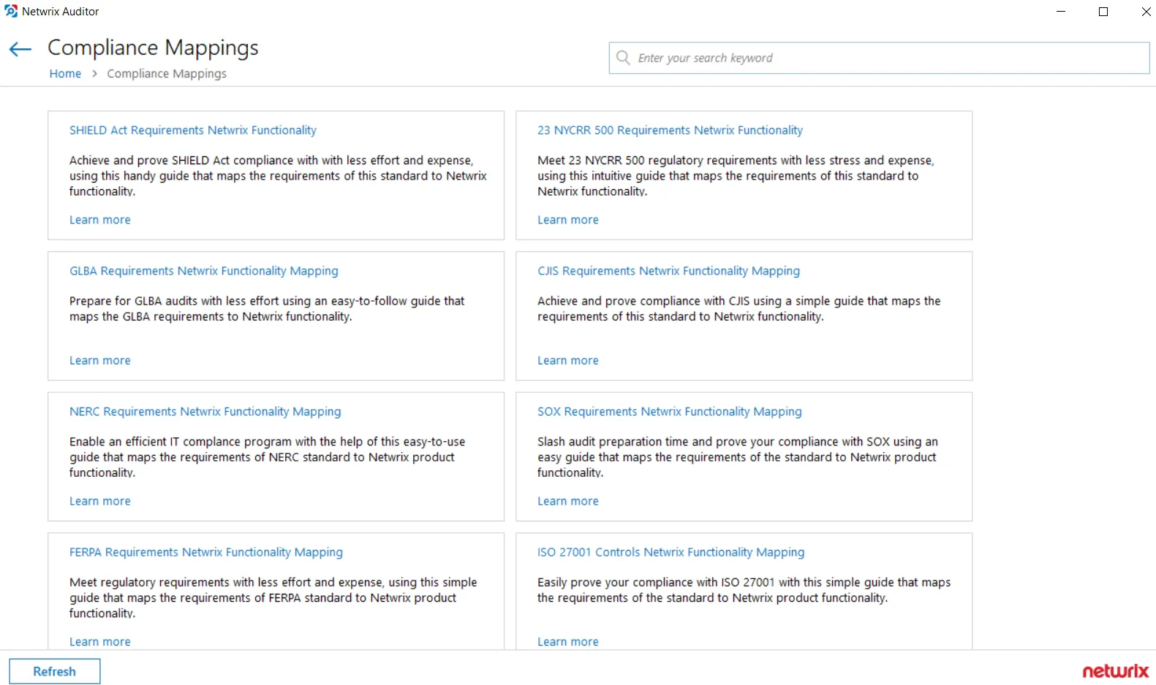The image size is (1156, 685).
Task: Click the Compliance Mappings page heading
Action: [x=153, y=47]
